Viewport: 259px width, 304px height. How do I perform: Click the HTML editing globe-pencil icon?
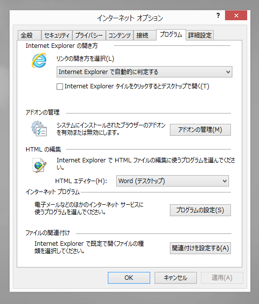(39, 165)
